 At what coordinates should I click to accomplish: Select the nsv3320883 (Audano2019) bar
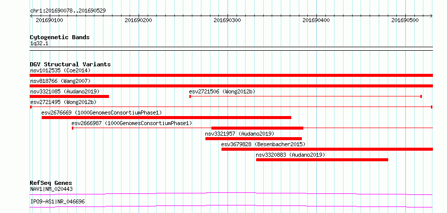322,160
